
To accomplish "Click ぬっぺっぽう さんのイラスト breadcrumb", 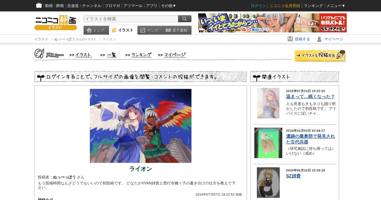I will coord(75,39).
